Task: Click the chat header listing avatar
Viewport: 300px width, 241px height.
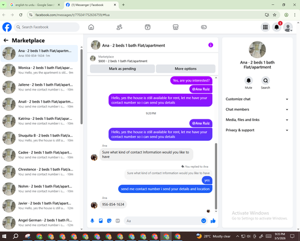Action: click(95, 45)
